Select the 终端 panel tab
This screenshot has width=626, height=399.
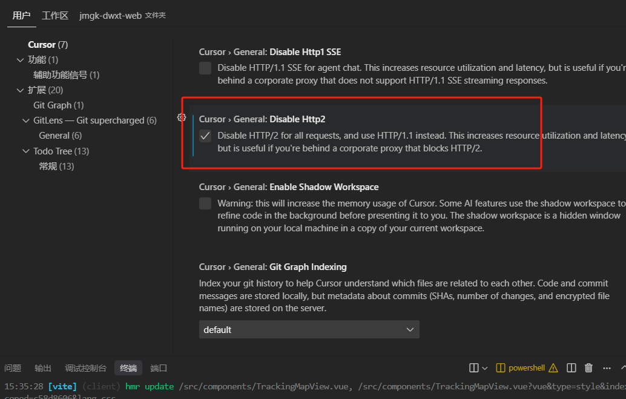pyautogui.click(x=128, y=368)
